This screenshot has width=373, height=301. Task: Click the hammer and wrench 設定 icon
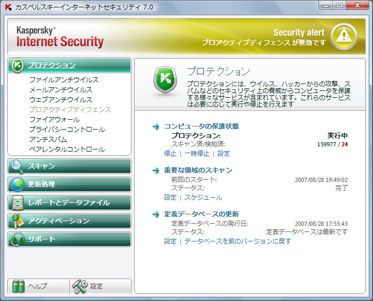pos(80,286)
